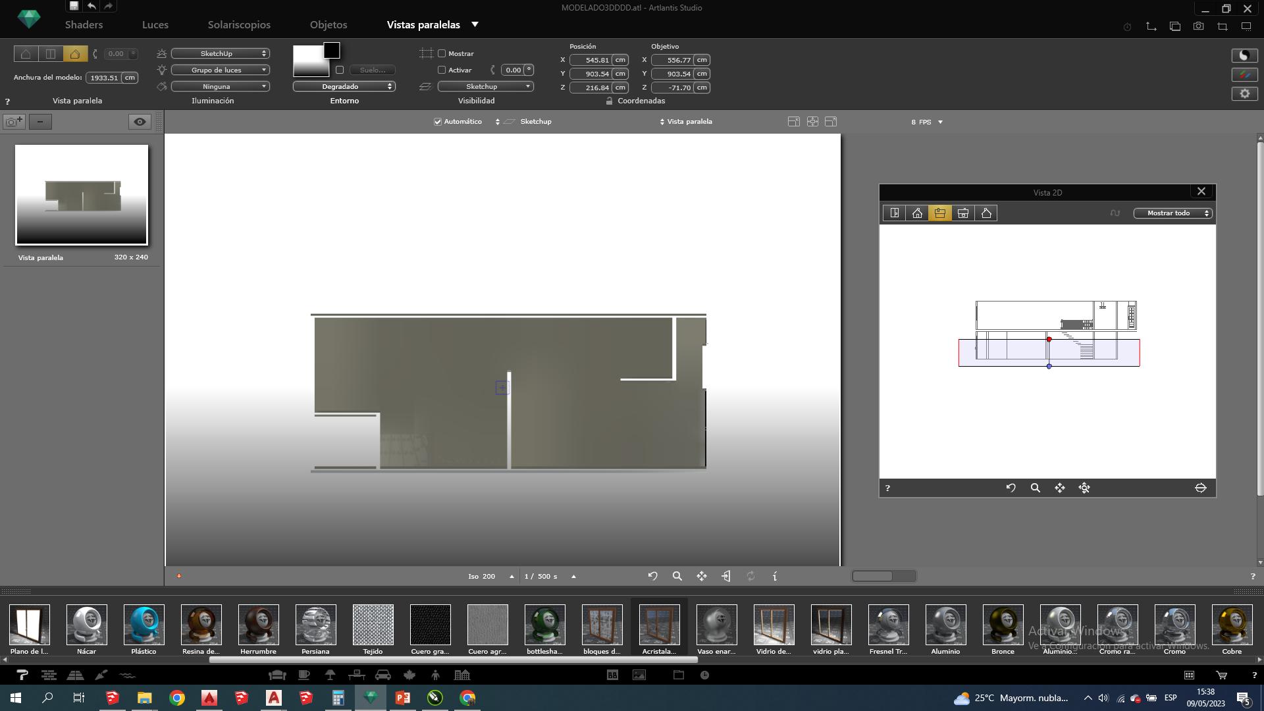Click the add viewpoint camera icon
Screen dimensions: 1264x711
coord(14,122)
